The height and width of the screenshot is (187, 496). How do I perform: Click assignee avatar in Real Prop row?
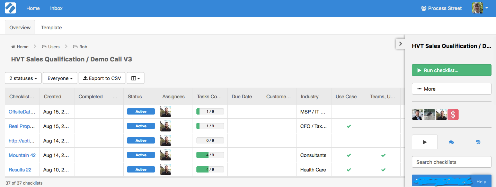(x=166, y=126)
